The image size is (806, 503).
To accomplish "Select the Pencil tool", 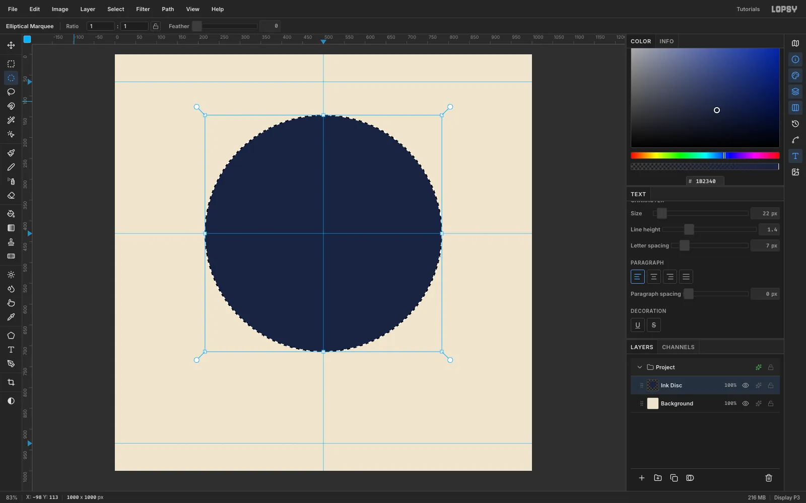I will [11, 167].
